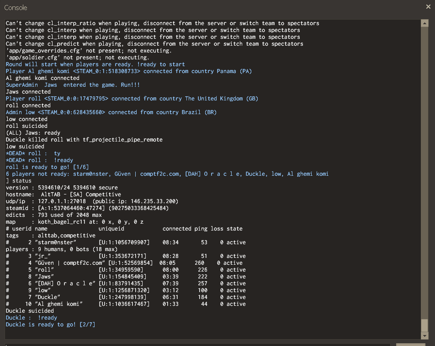Click the scrollbar up arrow

[424, 23]
